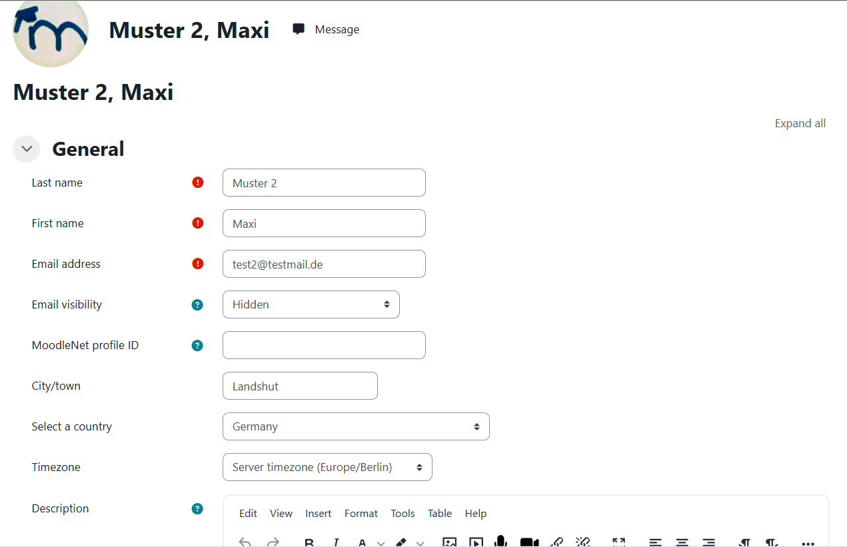This screenshot has height=547, width=847.
Task: Open the Timezone dropdown
Action: coord(327,467)
